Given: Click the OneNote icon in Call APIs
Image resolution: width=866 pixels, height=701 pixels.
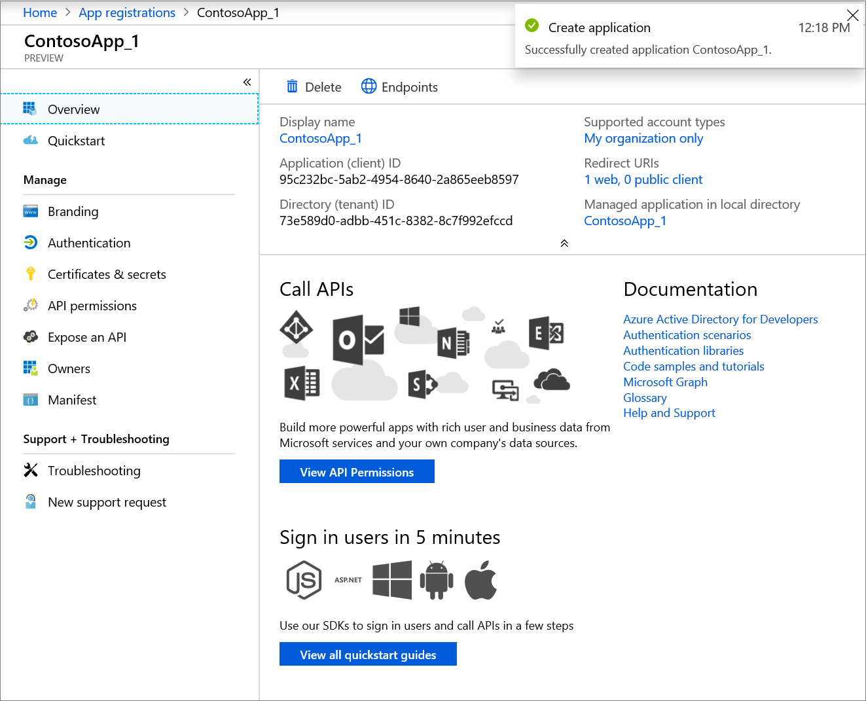Looking at the screenshot, I should [454, 343].
